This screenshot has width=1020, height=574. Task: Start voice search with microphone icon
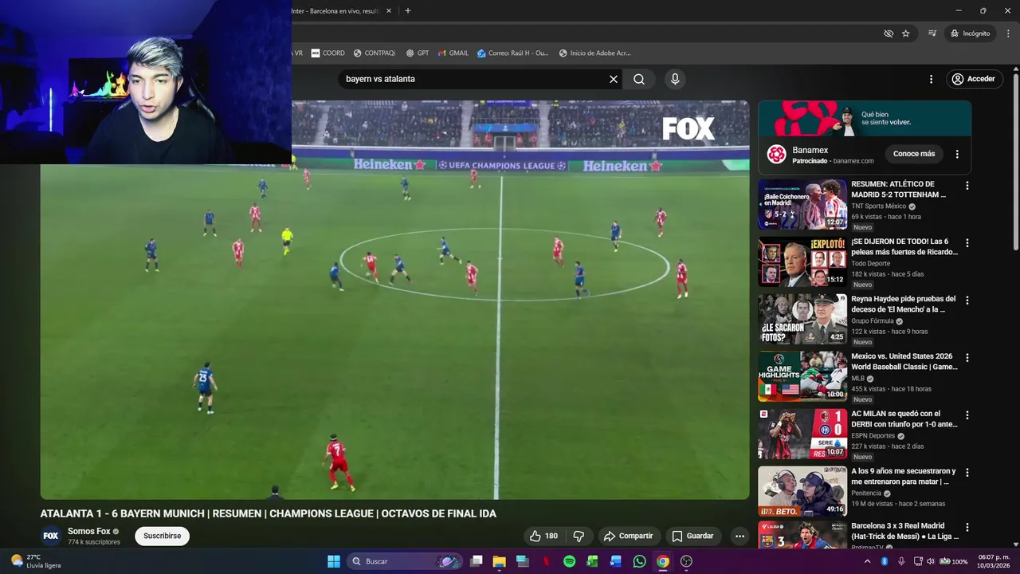point(675,79)
